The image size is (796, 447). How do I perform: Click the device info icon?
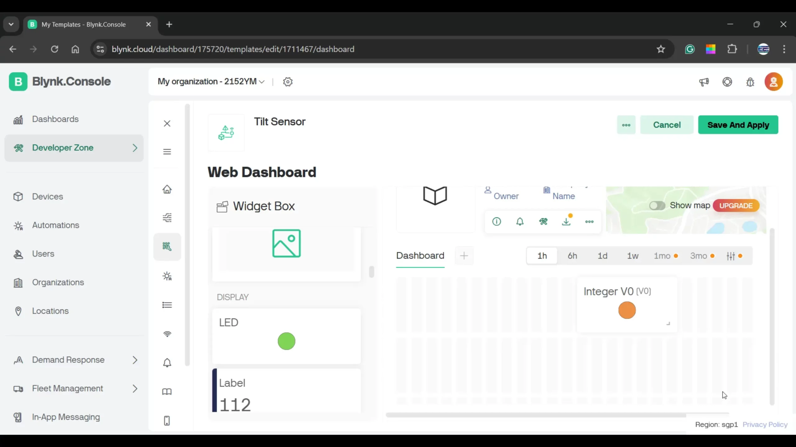click(497, 222)
